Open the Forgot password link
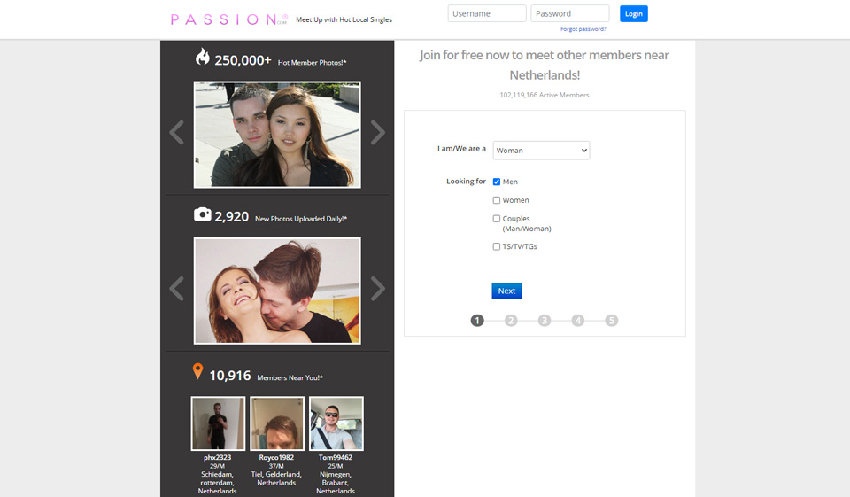This screenshot has width=850, height=497. (583, 29)
